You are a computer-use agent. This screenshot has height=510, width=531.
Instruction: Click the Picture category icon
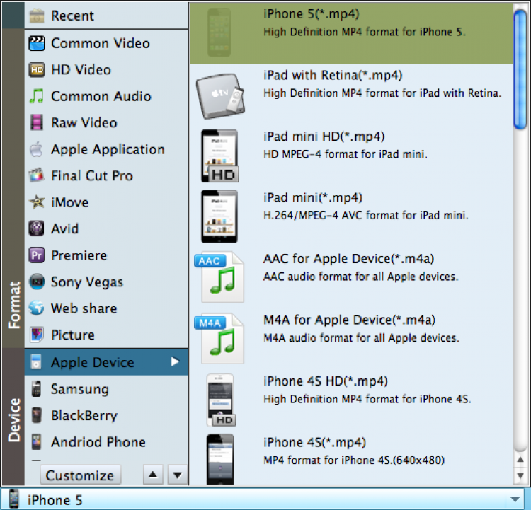[x=37, y=335]
